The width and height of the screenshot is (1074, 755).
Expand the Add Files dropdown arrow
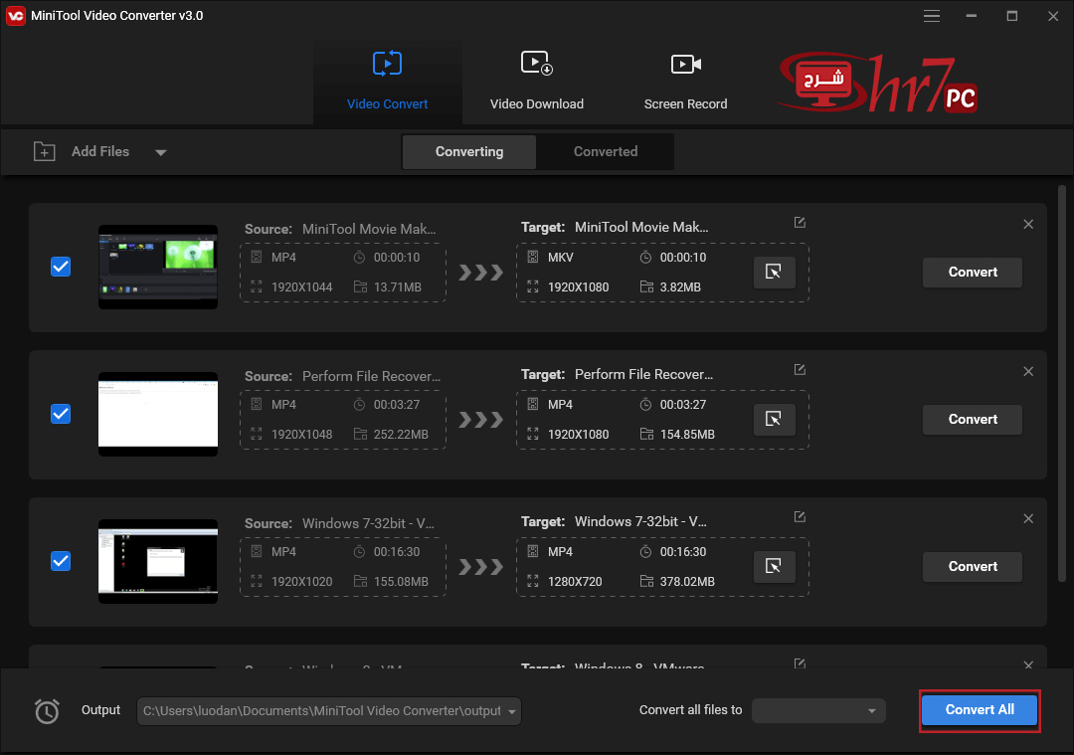[x=160, y=152]
